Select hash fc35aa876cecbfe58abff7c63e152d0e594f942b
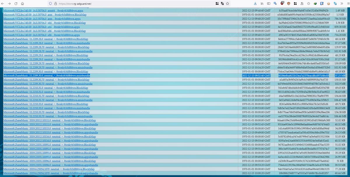The image size is (350, 177). click(x=304, y=10)
